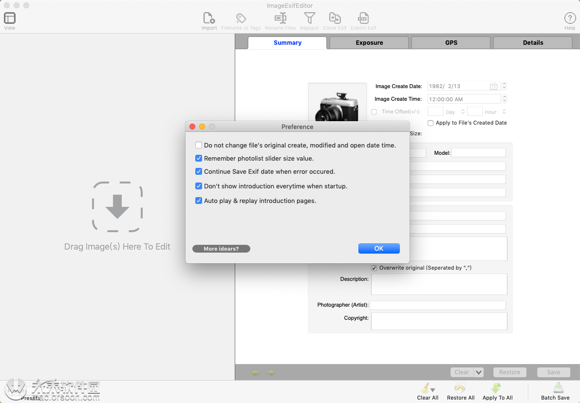Click the Export Exif CSV icon
580x403 pixels.
click(363, 18)
